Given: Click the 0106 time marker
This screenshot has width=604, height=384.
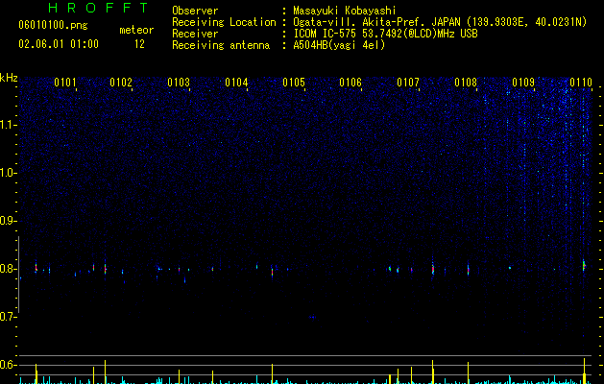Looking at the screenshot, I should (x=350, y=83).
